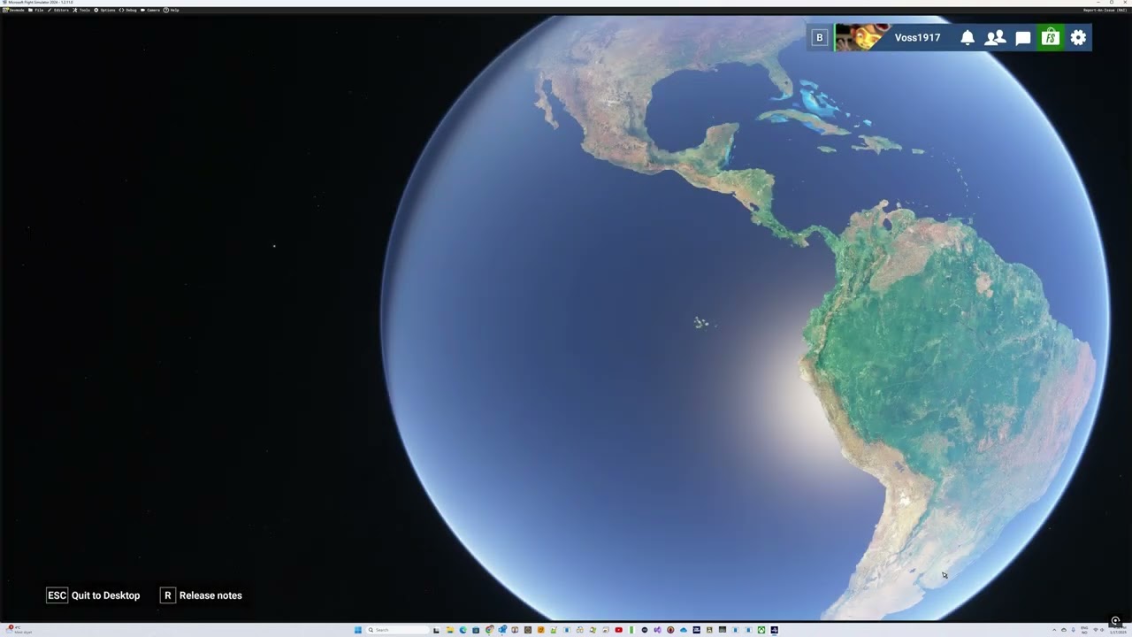This screenshot has width=1132, height=637.
Task: Open the File menu
Action: click(36, 10)
